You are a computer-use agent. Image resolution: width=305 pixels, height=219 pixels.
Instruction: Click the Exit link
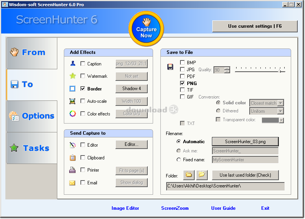[x=265, y=208]
